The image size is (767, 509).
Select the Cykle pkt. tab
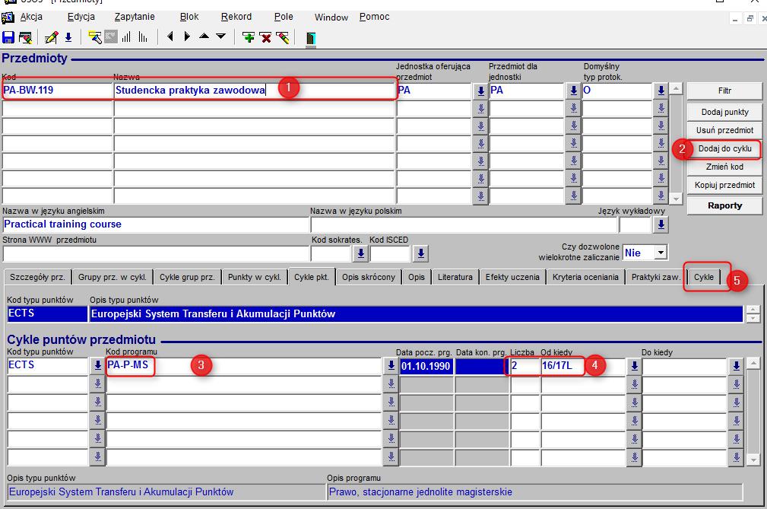[x=311, y=276]
